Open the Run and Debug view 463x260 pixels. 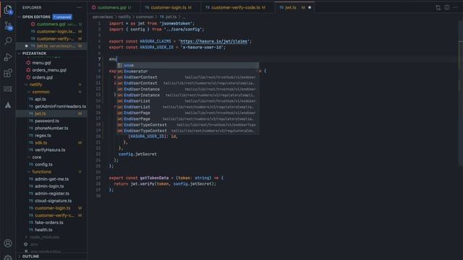8,57
